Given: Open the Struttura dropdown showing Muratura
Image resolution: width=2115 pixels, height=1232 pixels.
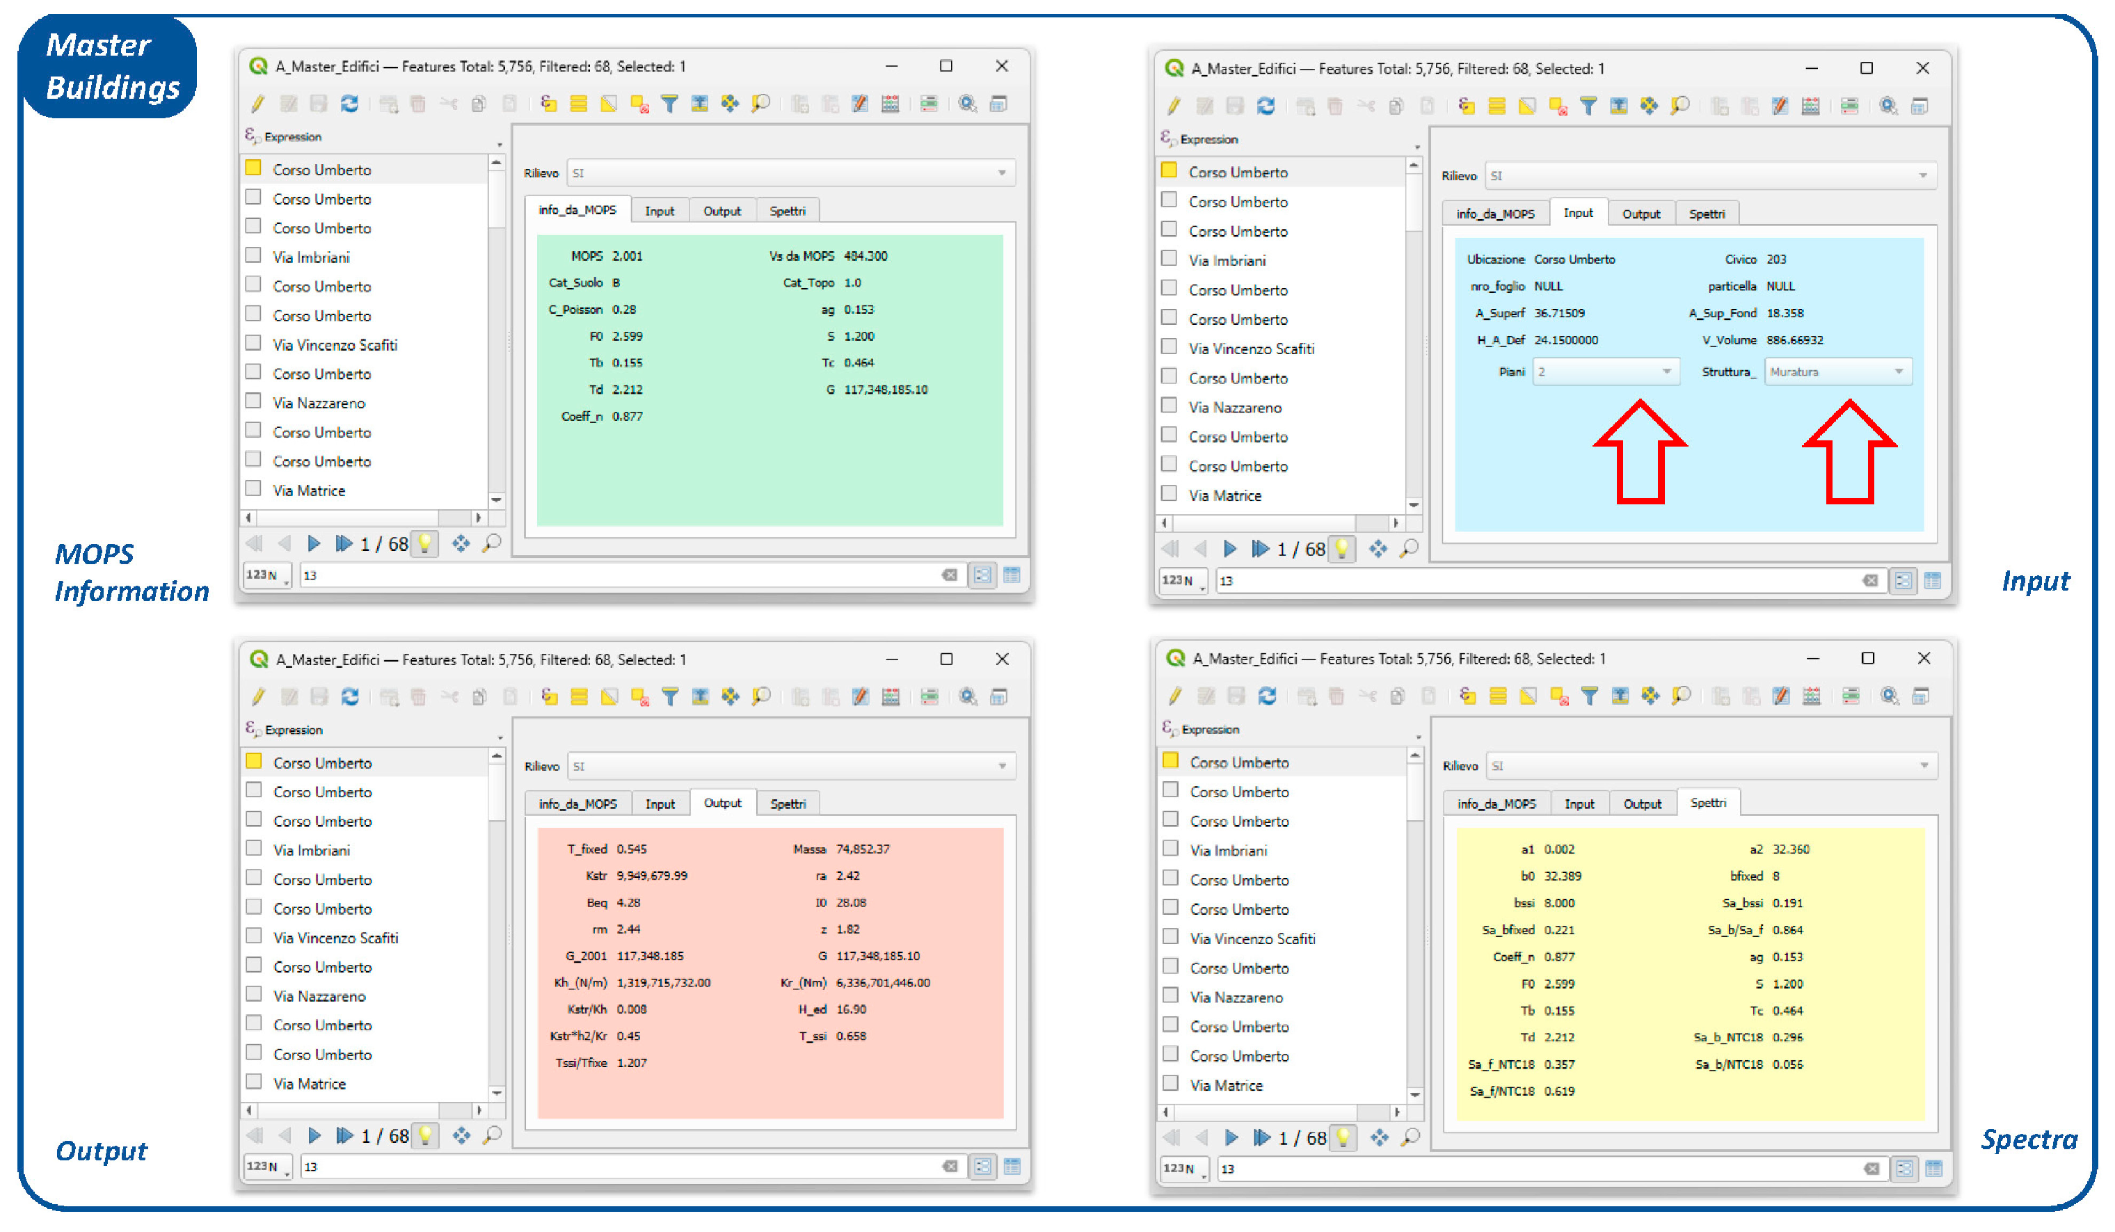Looking at the screenshot, I should pos(1837,371).
